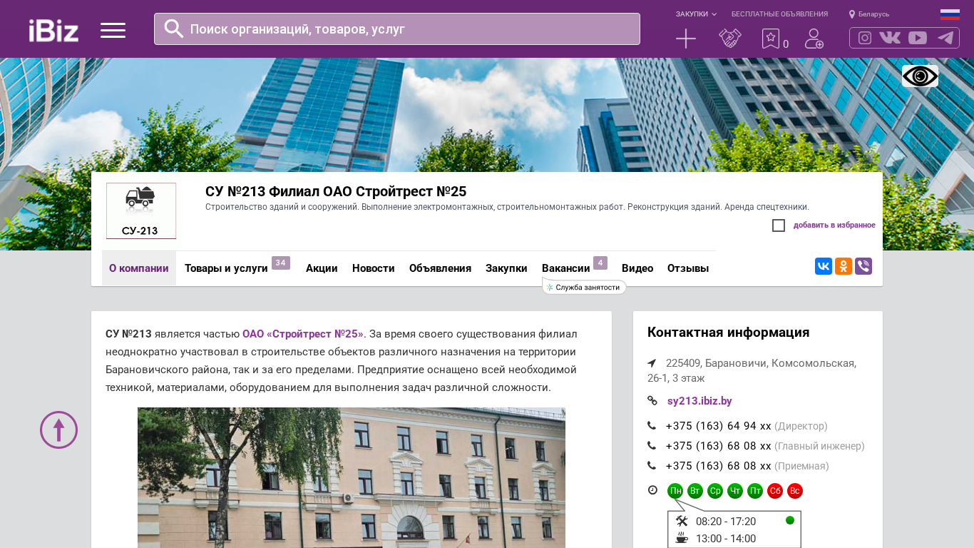Select Thursday (Чт) schedule day
This screenshot has height=548, width=974.
[735, 491]
